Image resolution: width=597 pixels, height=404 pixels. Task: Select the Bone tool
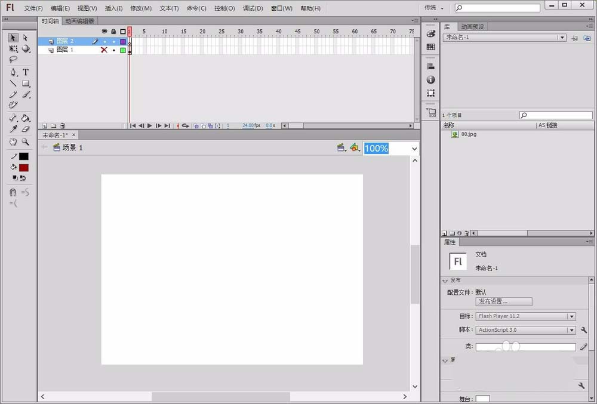(x=13, y=118)
